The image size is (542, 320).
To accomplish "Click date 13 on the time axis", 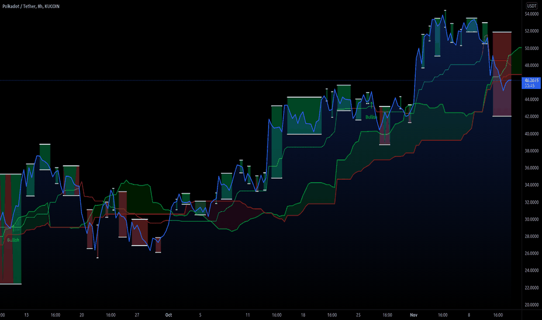I will click(26, 315).
